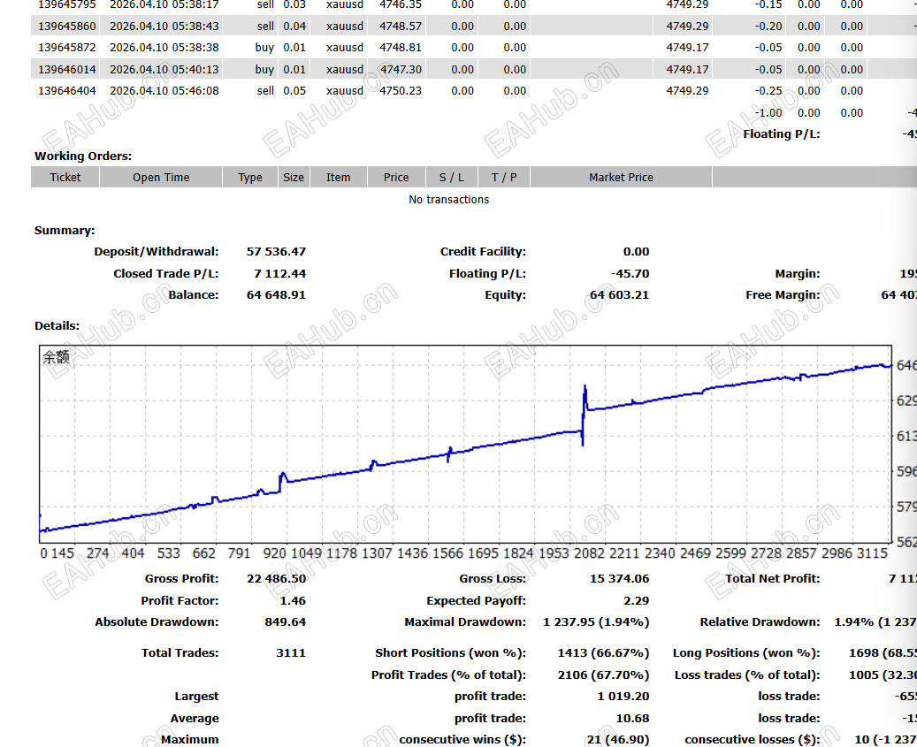Select Profit Factor value 1.46

pyautogui.click(x=293, y=601)
